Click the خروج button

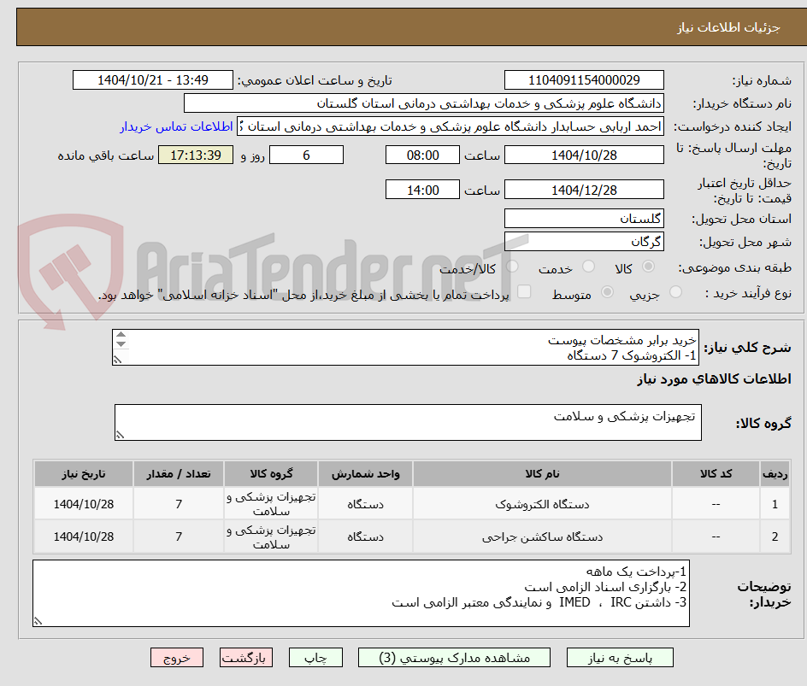[177, 657]
